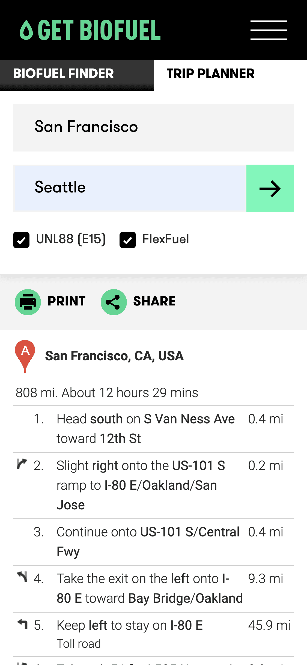
Task: Click the green share icon
Action: [114, 302]
